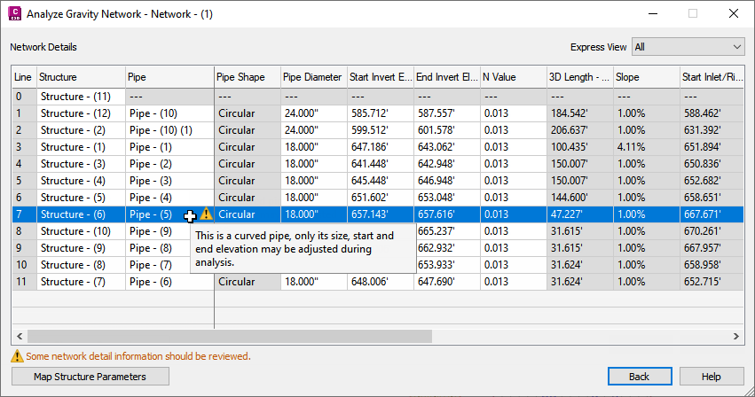The height and width of the screenshot is (397, 755).
Task: Open the Express View dropdown
Action: pyautogui.click(x=688, y=47)
